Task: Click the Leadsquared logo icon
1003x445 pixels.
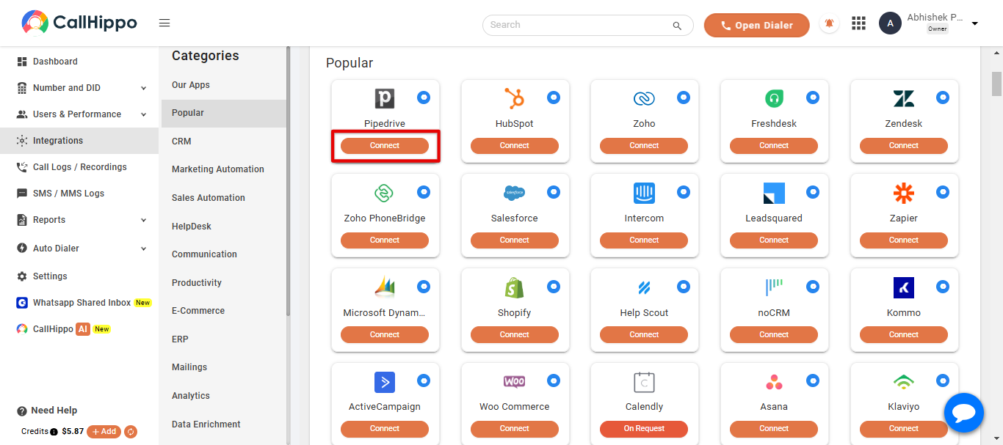Action: point(774,193)
